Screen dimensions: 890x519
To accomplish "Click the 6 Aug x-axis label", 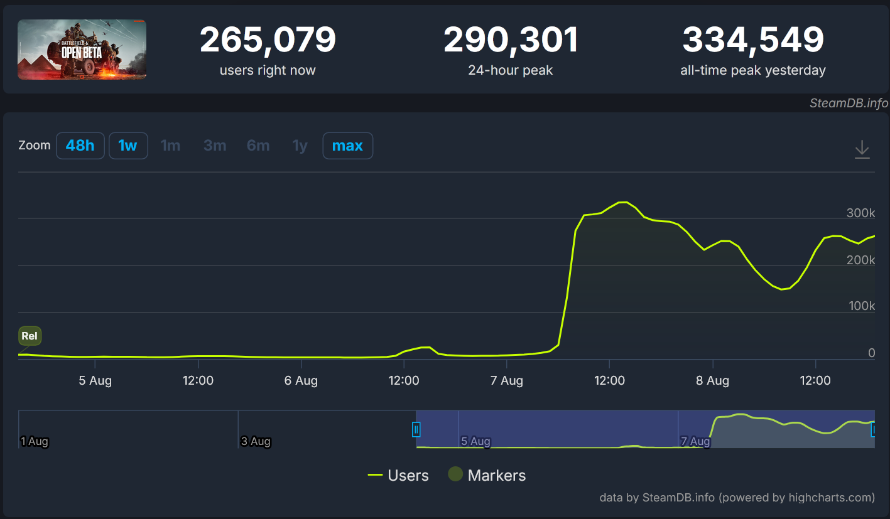I will pyautogui.click(x=301, y=380).
